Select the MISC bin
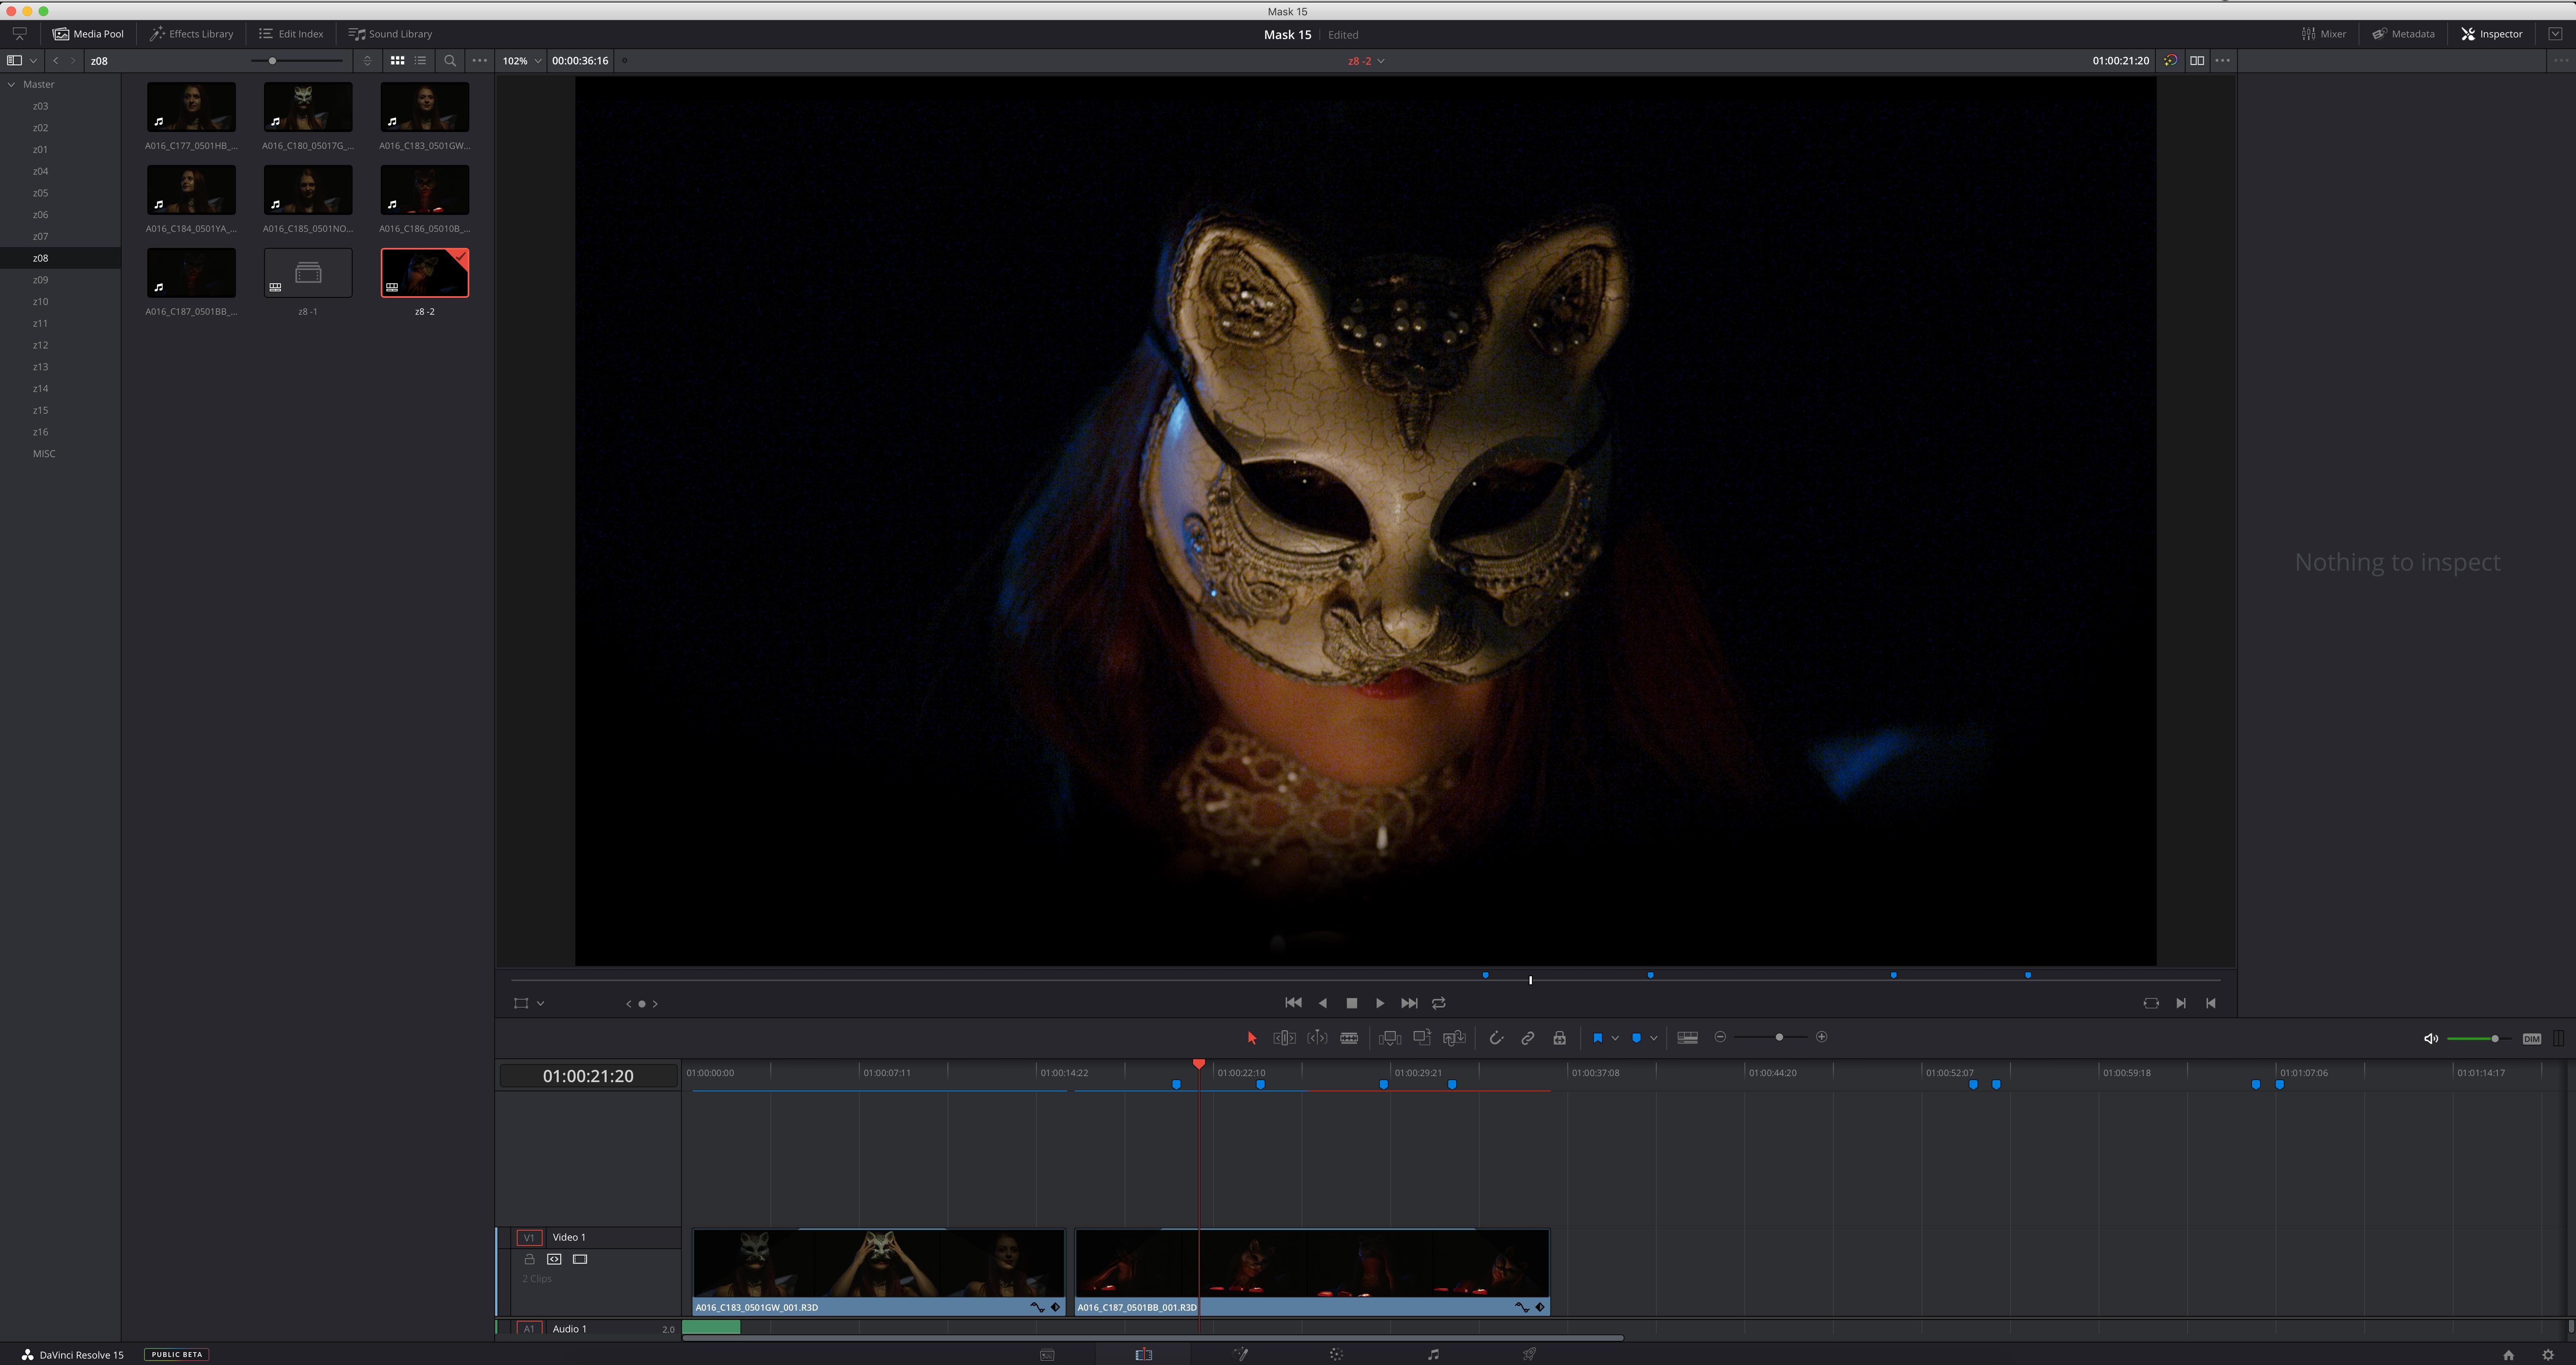 click(x=44, y=454)
